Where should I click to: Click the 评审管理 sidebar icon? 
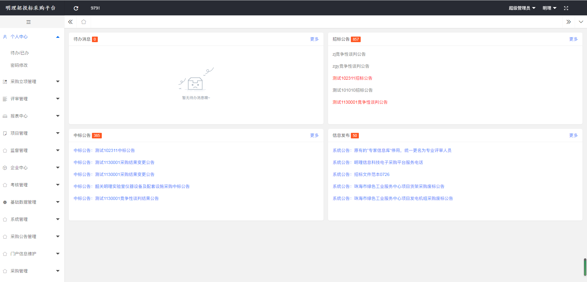5,99
